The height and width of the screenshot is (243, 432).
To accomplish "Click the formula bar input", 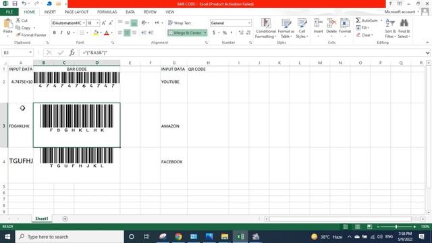I will click(252, 53).
